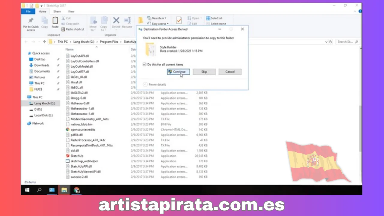Select the pdflib.dll file
This screenshot has height=216, width=384.
click(74, 135)
